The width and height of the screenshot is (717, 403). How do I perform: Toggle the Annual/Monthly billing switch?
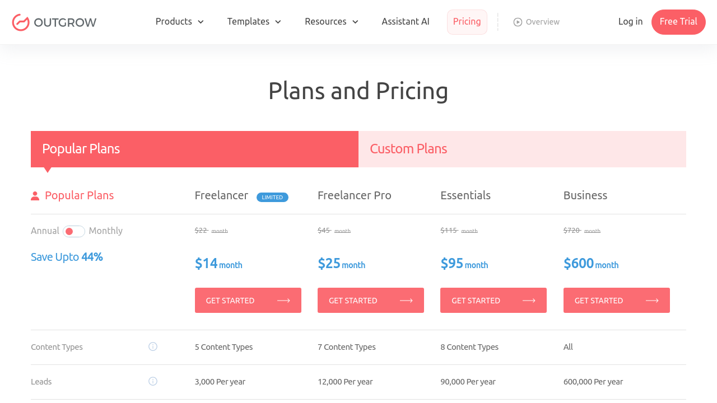click(74, 231)
